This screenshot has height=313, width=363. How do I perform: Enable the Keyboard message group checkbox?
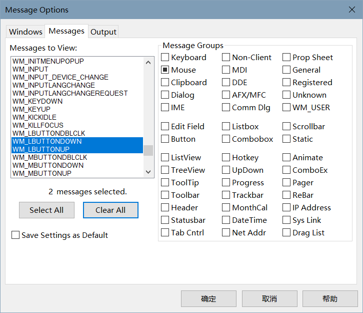click(x=165, y=58)
